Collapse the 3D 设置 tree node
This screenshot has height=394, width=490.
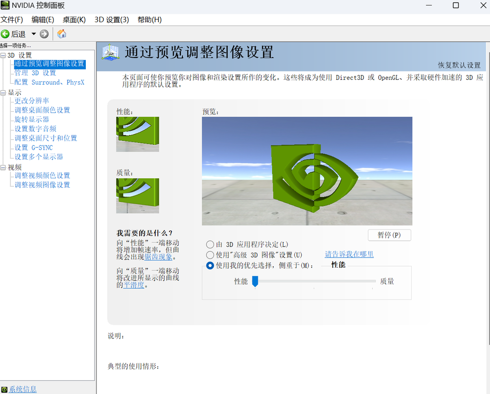pos(3,56)
